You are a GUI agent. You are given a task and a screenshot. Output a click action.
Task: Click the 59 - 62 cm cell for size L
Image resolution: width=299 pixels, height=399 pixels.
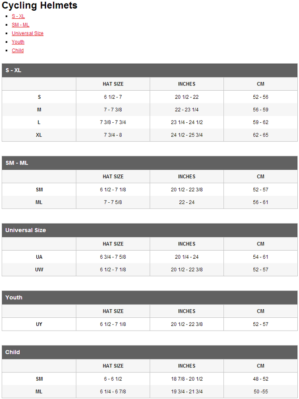pos(261,122)
